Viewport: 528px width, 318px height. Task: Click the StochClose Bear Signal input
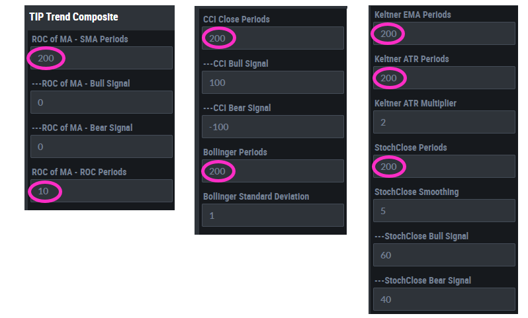(x=443, y=299)
